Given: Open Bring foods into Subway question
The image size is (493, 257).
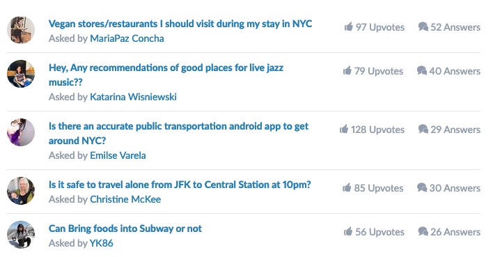Looking at the screenshot, I should click(x=125, y=228).
